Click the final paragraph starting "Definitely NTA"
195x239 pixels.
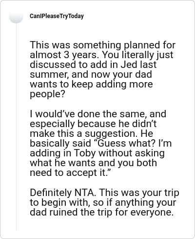tap(104, 202)
